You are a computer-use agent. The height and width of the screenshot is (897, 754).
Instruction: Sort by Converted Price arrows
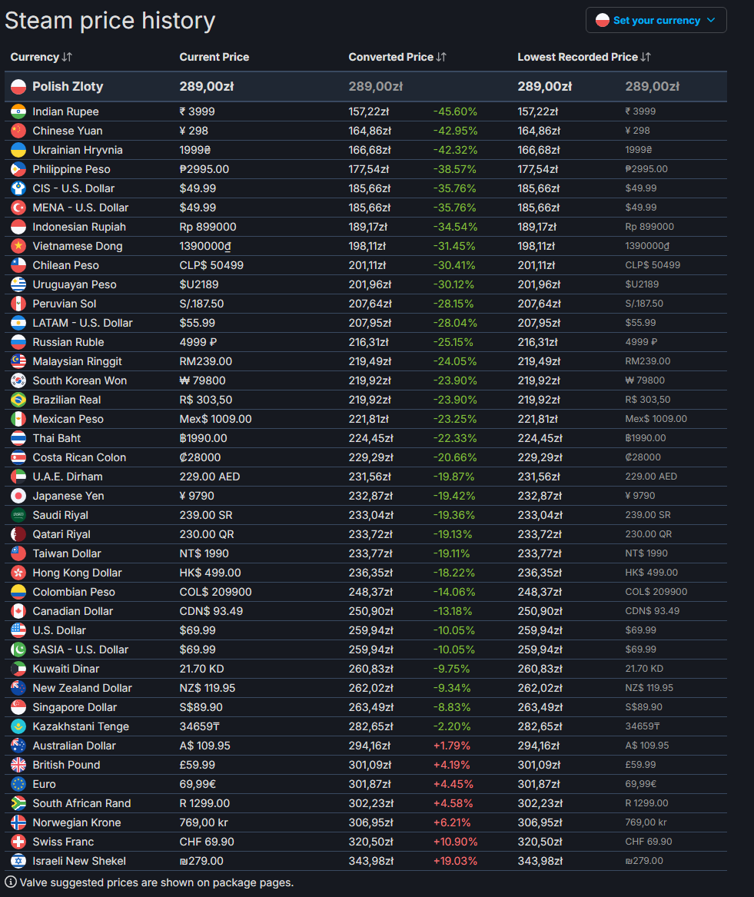click(x=441, y=57)
